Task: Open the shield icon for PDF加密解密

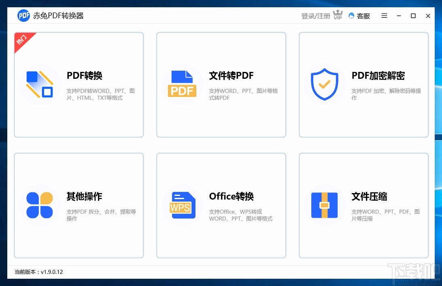Action: point(325,84)
